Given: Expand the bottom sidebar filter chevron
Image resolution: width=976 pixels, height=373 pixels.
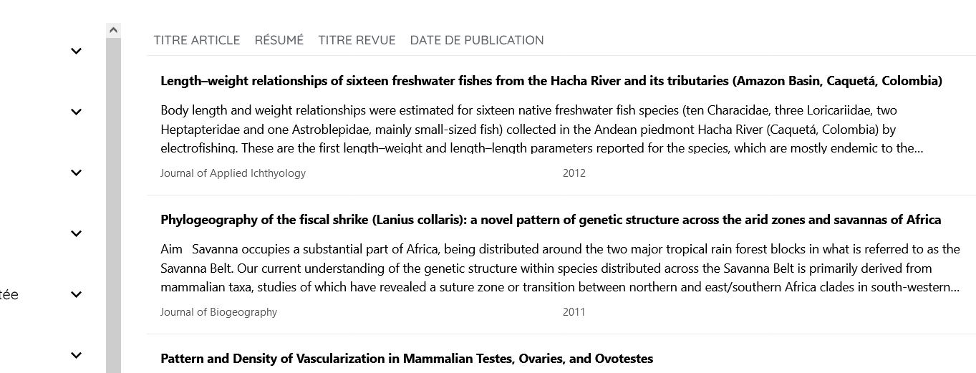Looking at the screenshot, I should point(77,355).
